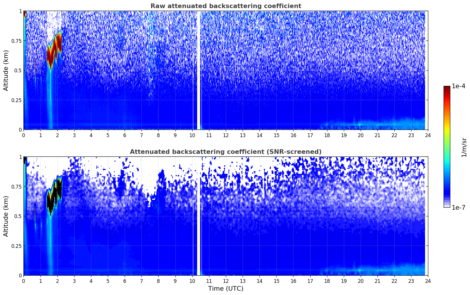
Task: Click the '24' hour tick under the raw plot
Action: [x=428, y=135]
